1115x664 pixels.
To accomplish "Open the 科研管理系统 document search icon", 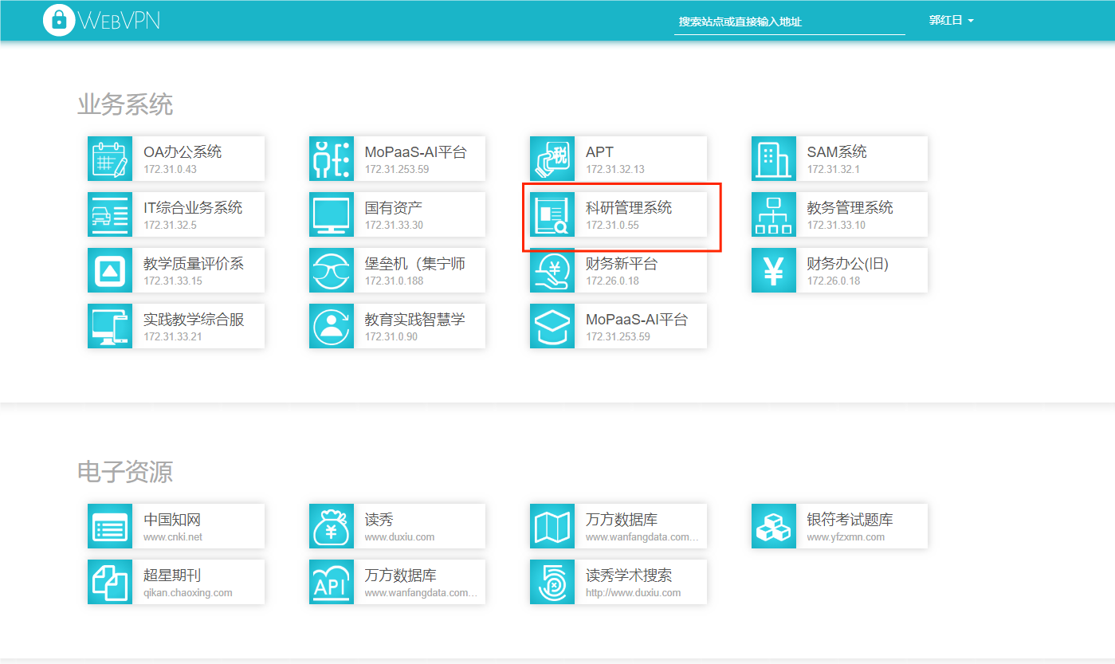I will click(x=552, y=214).
